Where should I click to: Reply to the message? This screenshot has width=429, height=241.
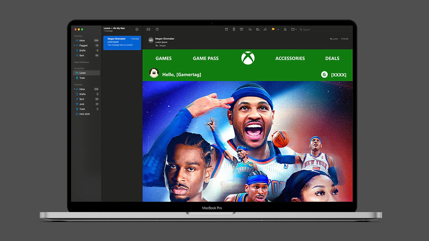[250, 29]
